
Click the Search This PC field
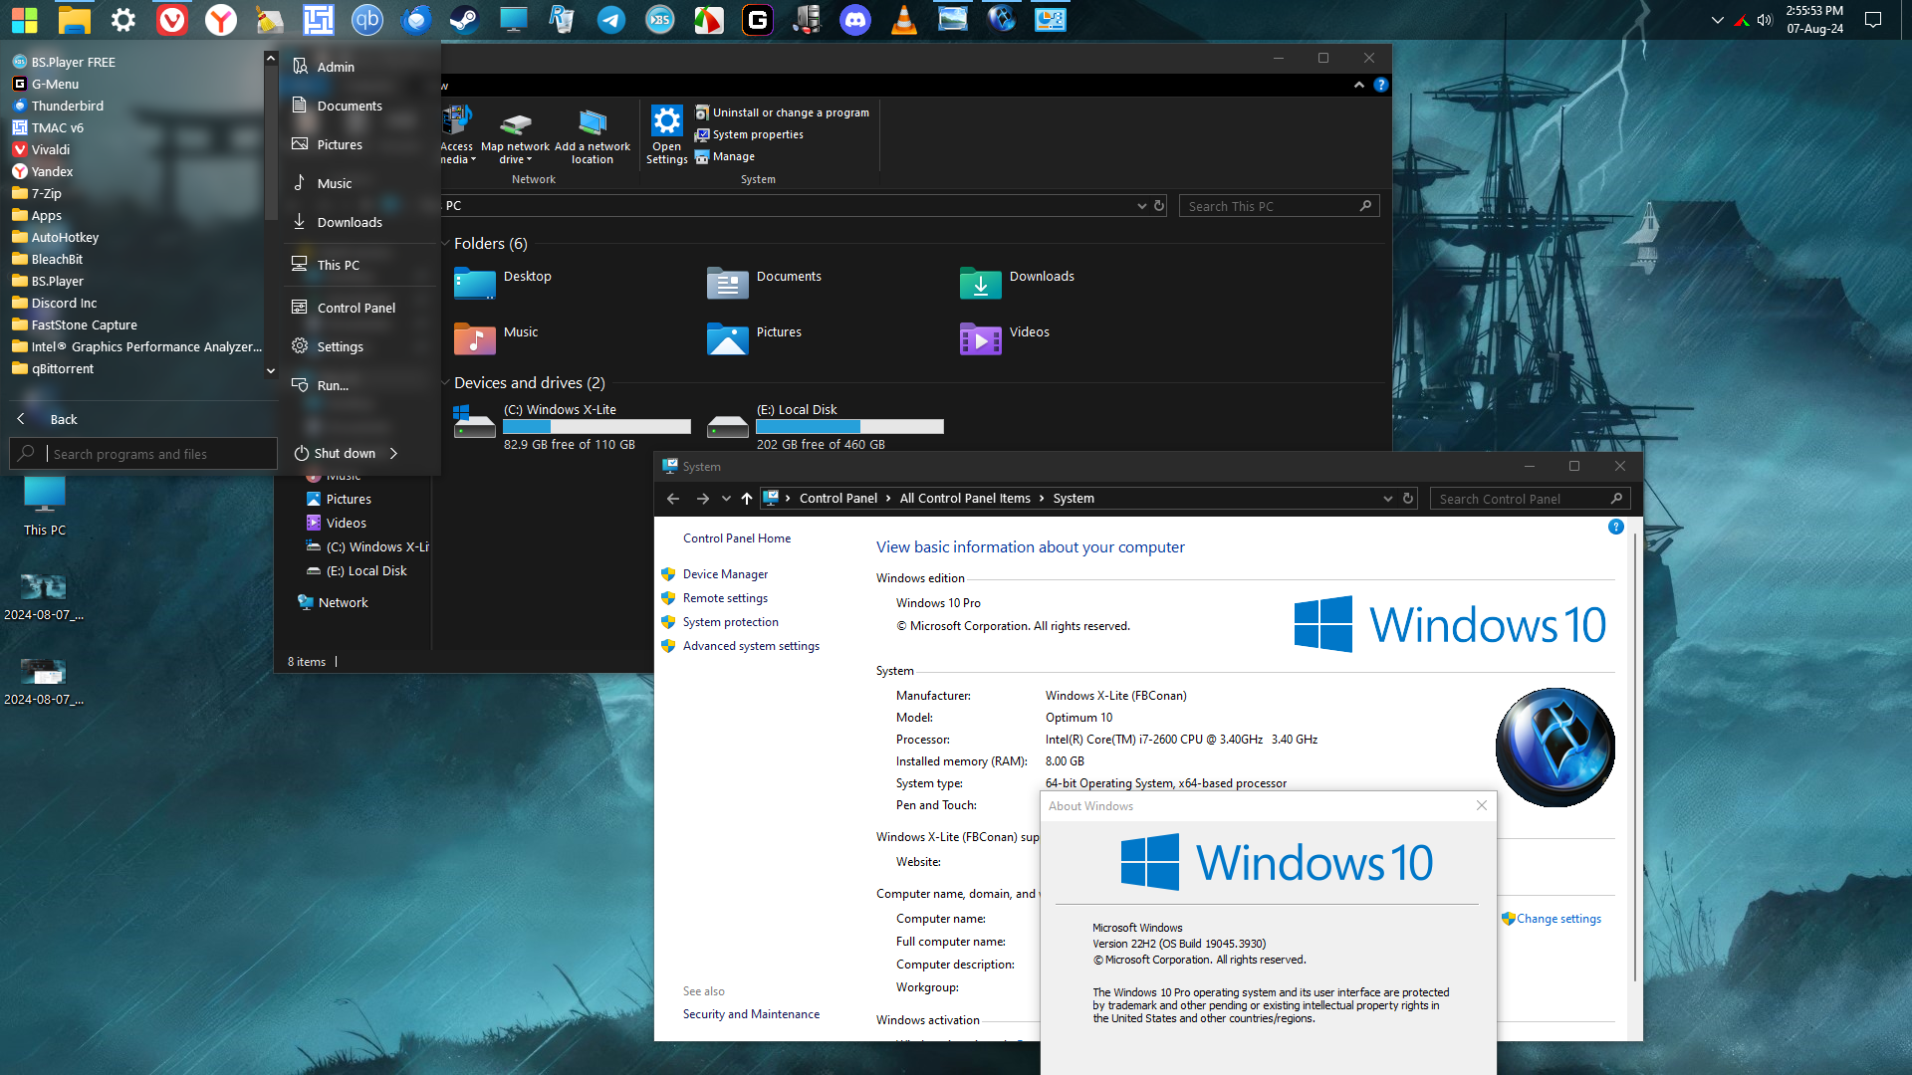tap(1279, 206)
